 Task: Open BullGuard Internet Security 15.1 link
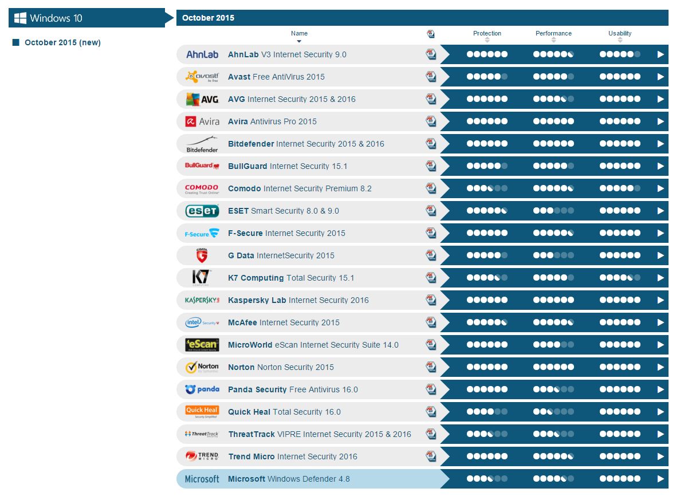pos(288,166)
